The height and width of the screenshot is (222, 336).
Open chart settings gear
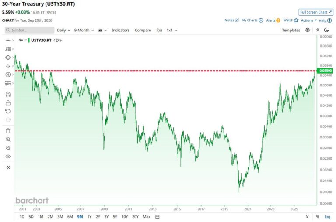click(308, 30)
